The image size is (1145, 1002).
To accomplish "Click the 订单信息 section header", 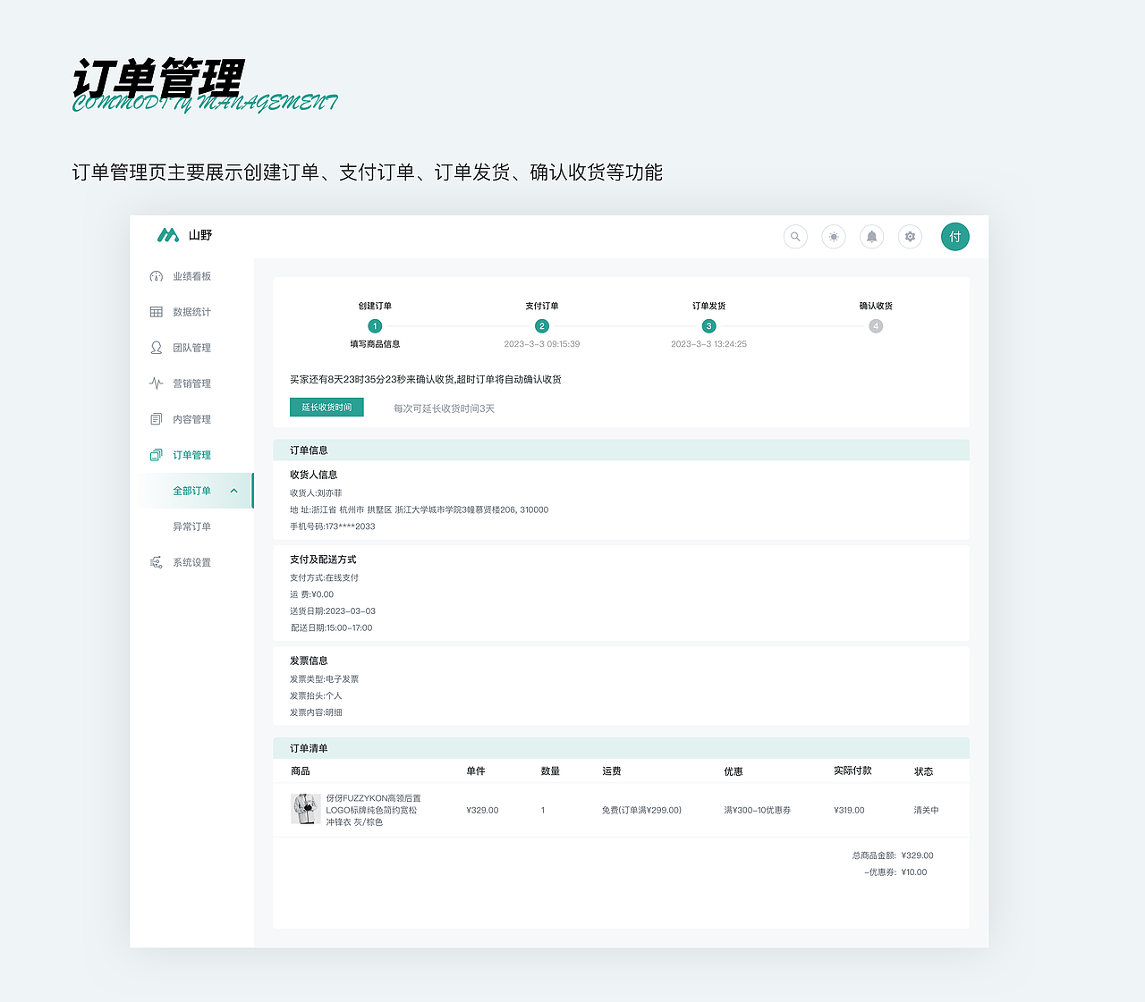I will coord(621,450).
